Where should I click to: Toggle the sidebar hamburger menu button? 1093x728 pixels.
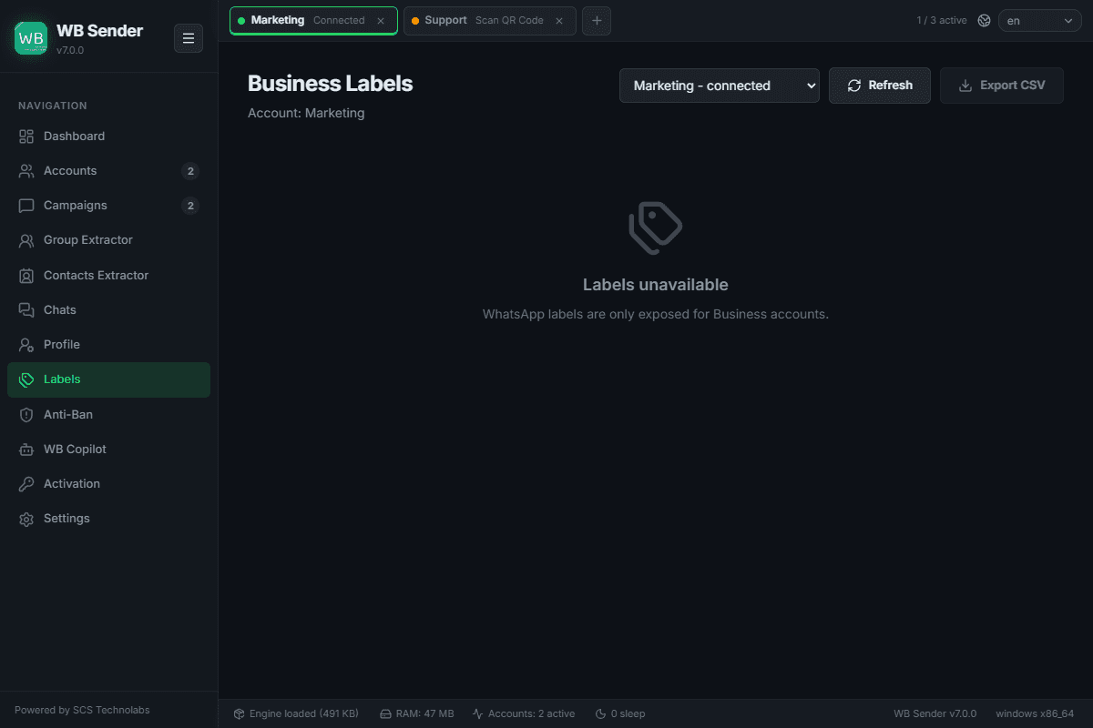[189, 38]
